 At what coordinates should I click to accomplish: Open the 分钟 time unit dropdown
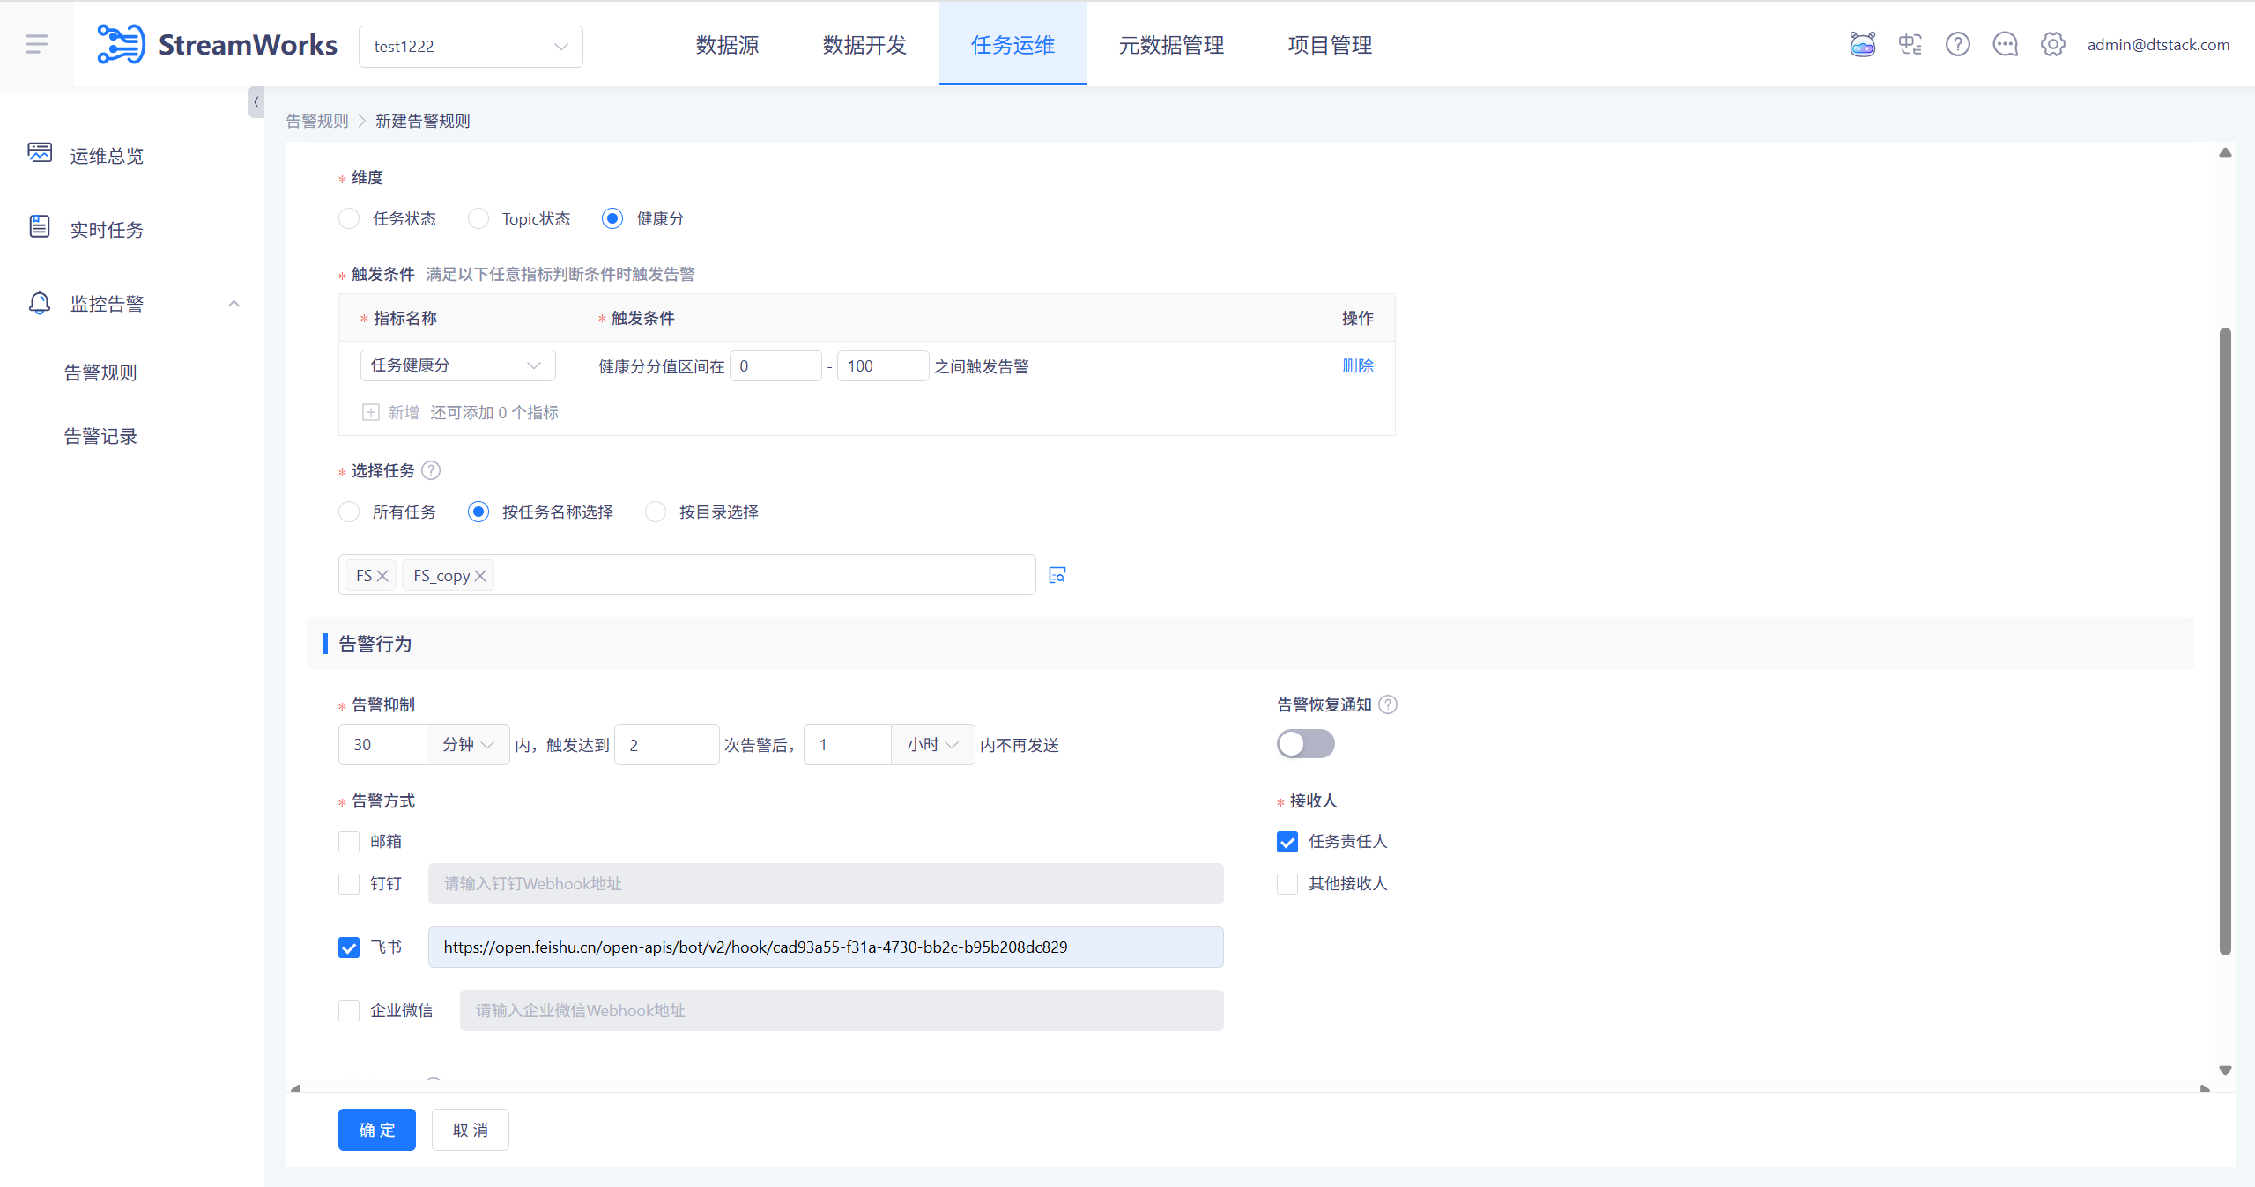coord(468,745)
